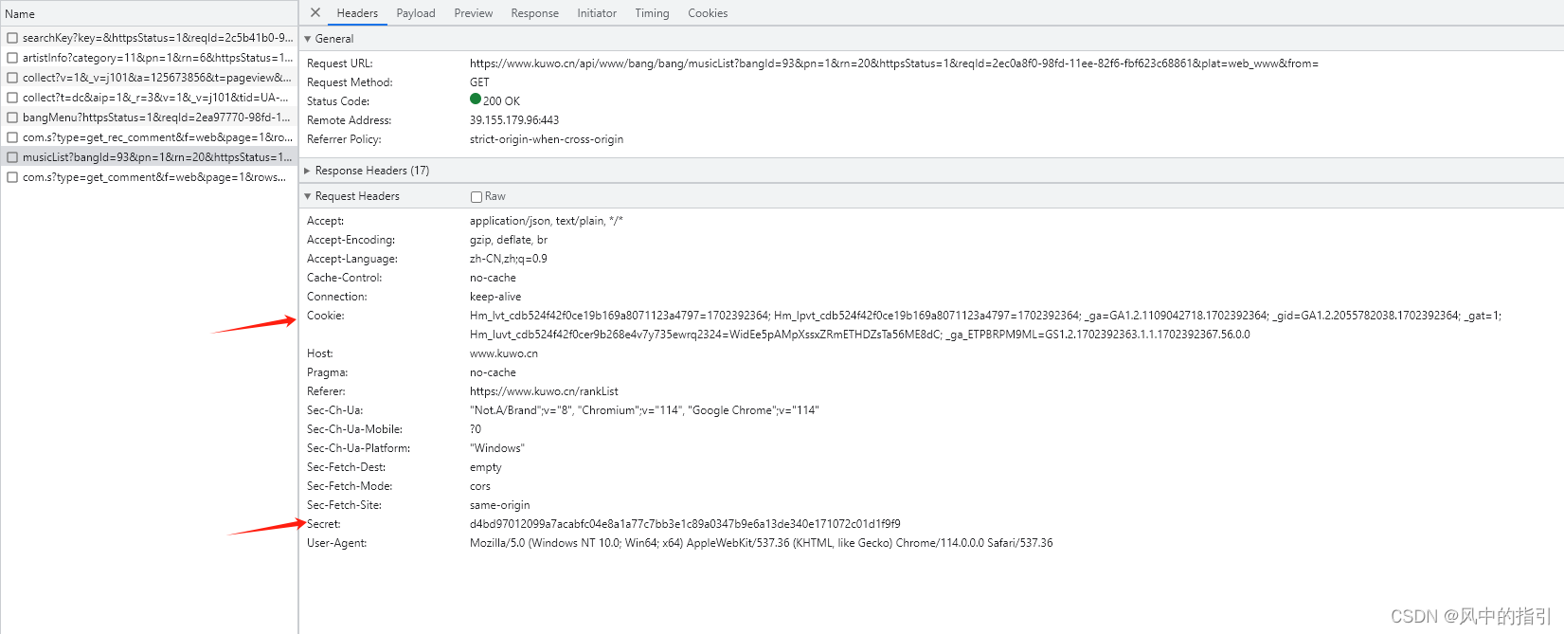Tick the checkbox beside the artistInfo request
The width and height of the screenshot is (1564, 634).
12,58
